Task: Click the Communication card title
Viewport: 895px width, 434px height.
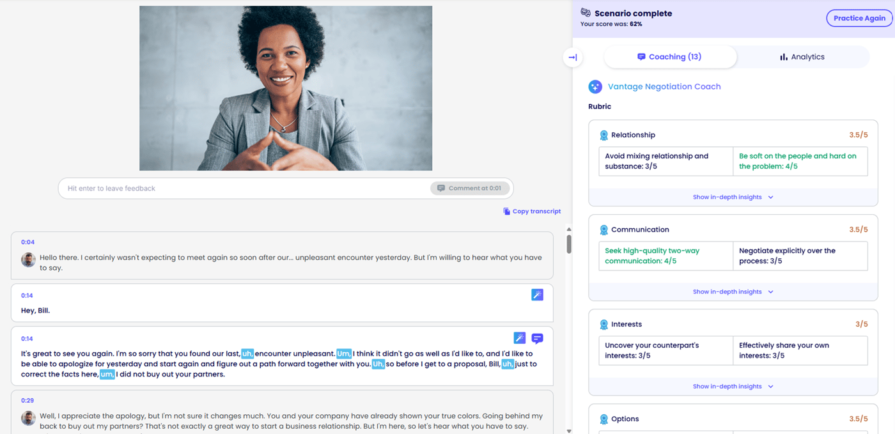Action: pos(640,230)
